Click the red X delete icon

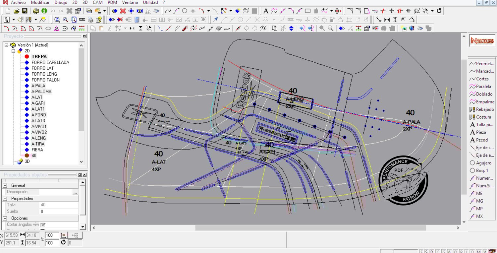coord(123,11)
